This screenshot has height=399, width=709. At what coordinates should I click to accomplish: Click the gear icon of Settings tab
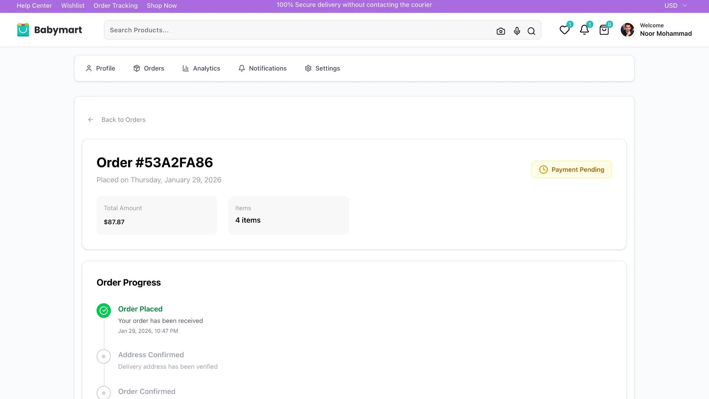pos(308,68)
